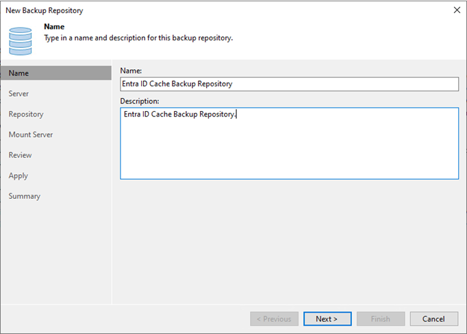The image size is (467, 334).
Task: Click into the Name text field
Action: tap(289, 84)
